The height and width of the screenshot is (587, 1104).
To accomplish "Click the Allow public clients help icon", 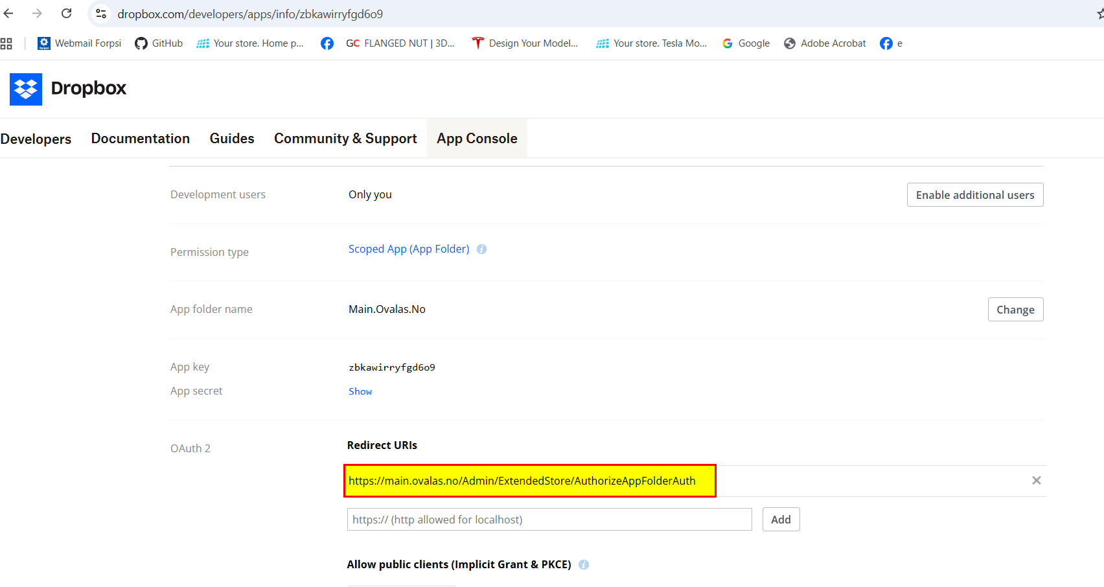I will point(584,565).
